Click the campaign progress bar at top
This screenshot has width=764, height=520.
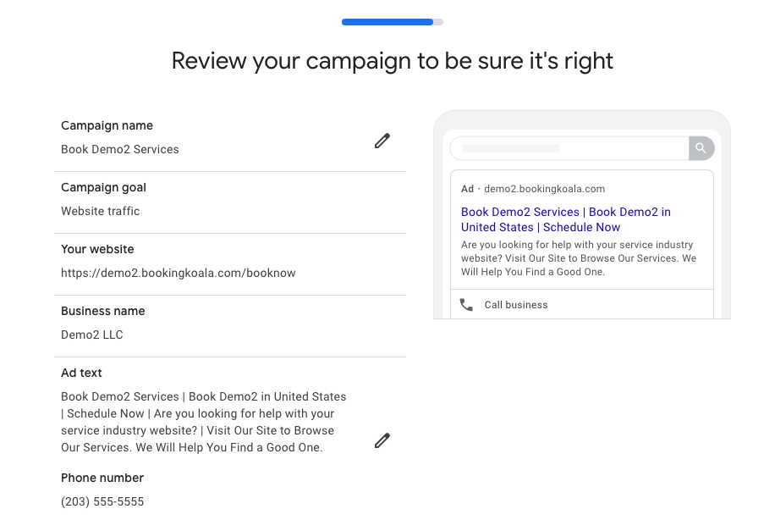pyautogui.click(x=392, y=22)
